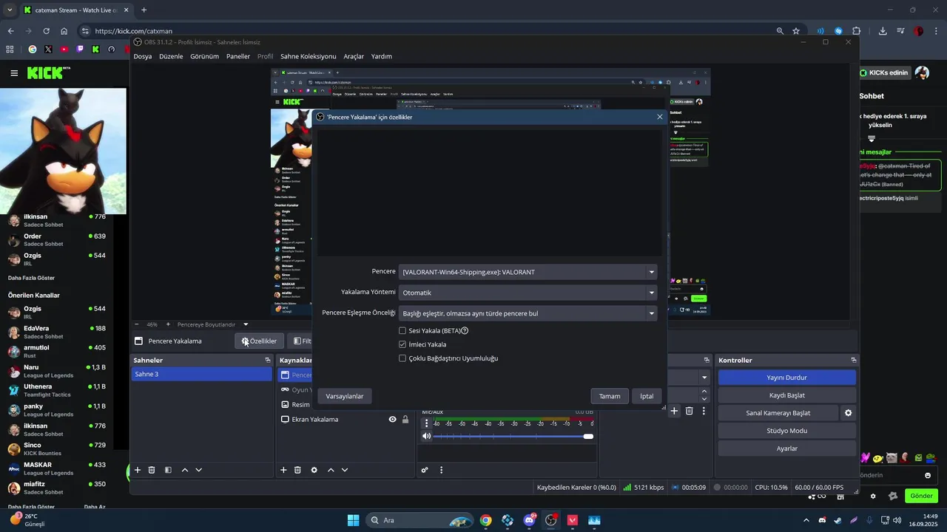
Task: Open the browser tab search dropdown
Action: click(10, 10)
